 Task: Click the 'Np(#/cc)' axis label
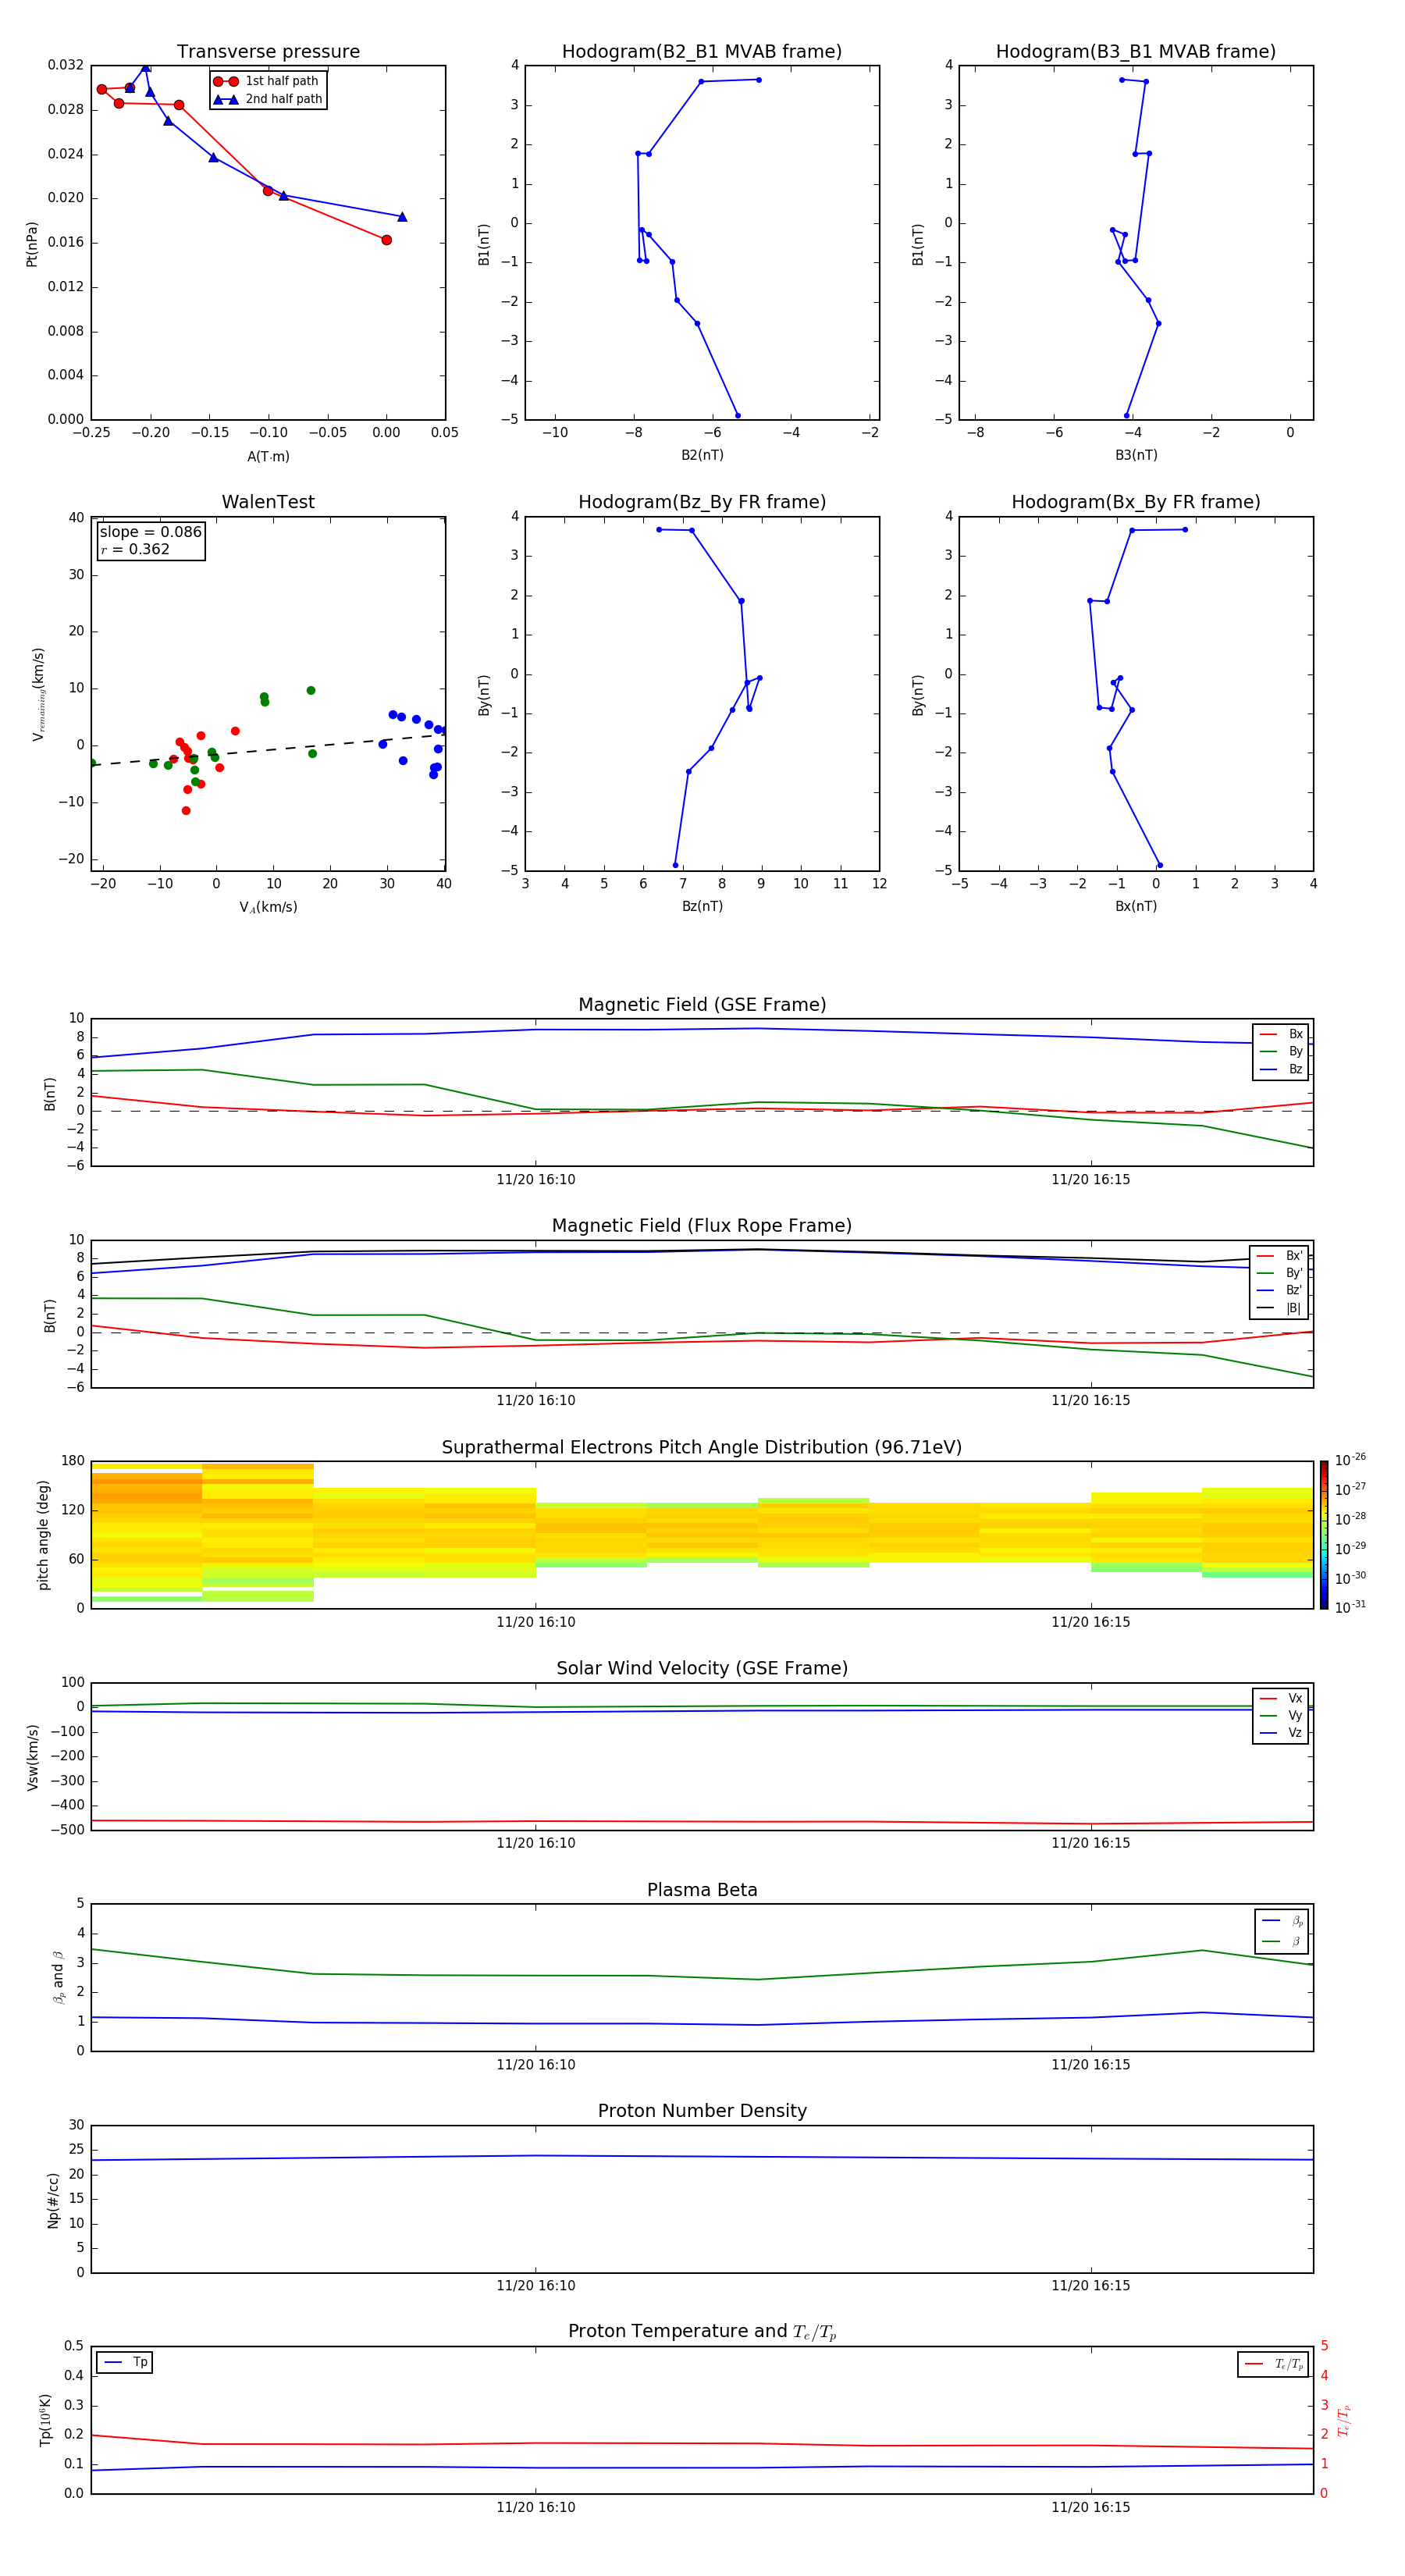(52, 2199)
